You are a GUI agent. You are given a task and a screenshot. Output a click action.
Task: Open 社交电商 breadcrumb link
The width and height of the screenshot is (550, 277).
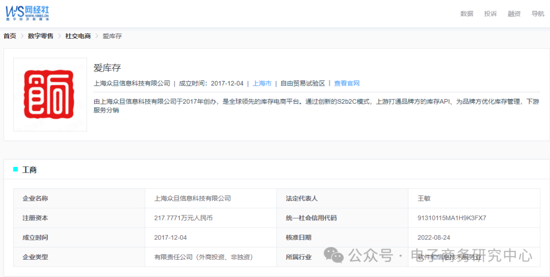(x=78, y=36)
